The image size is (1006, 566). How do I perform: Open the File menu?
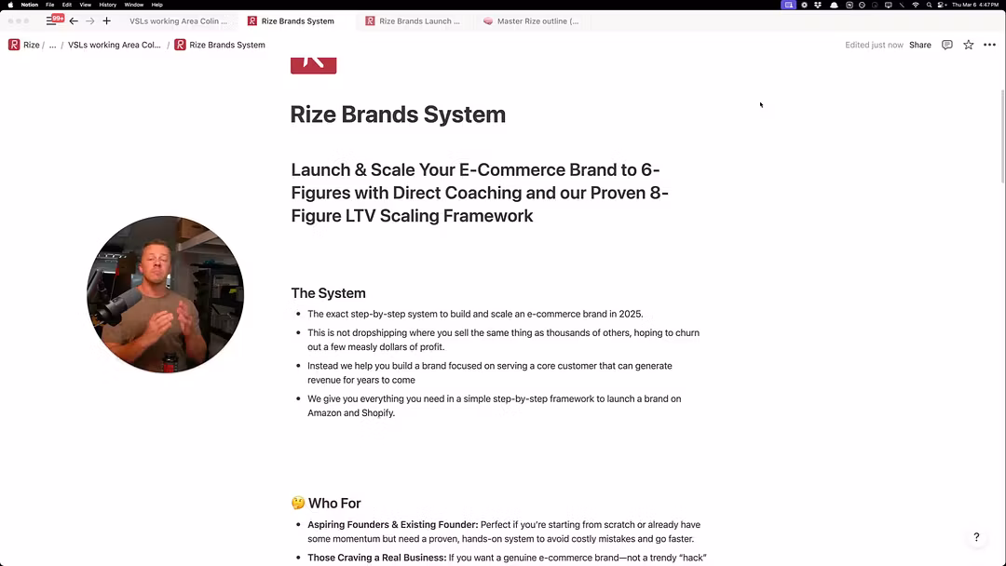point(50,5)
